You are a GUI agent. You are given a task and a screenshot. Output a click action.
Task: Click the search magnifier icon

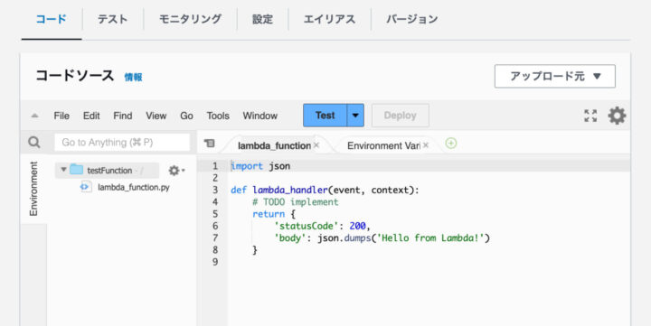(33, 143)
